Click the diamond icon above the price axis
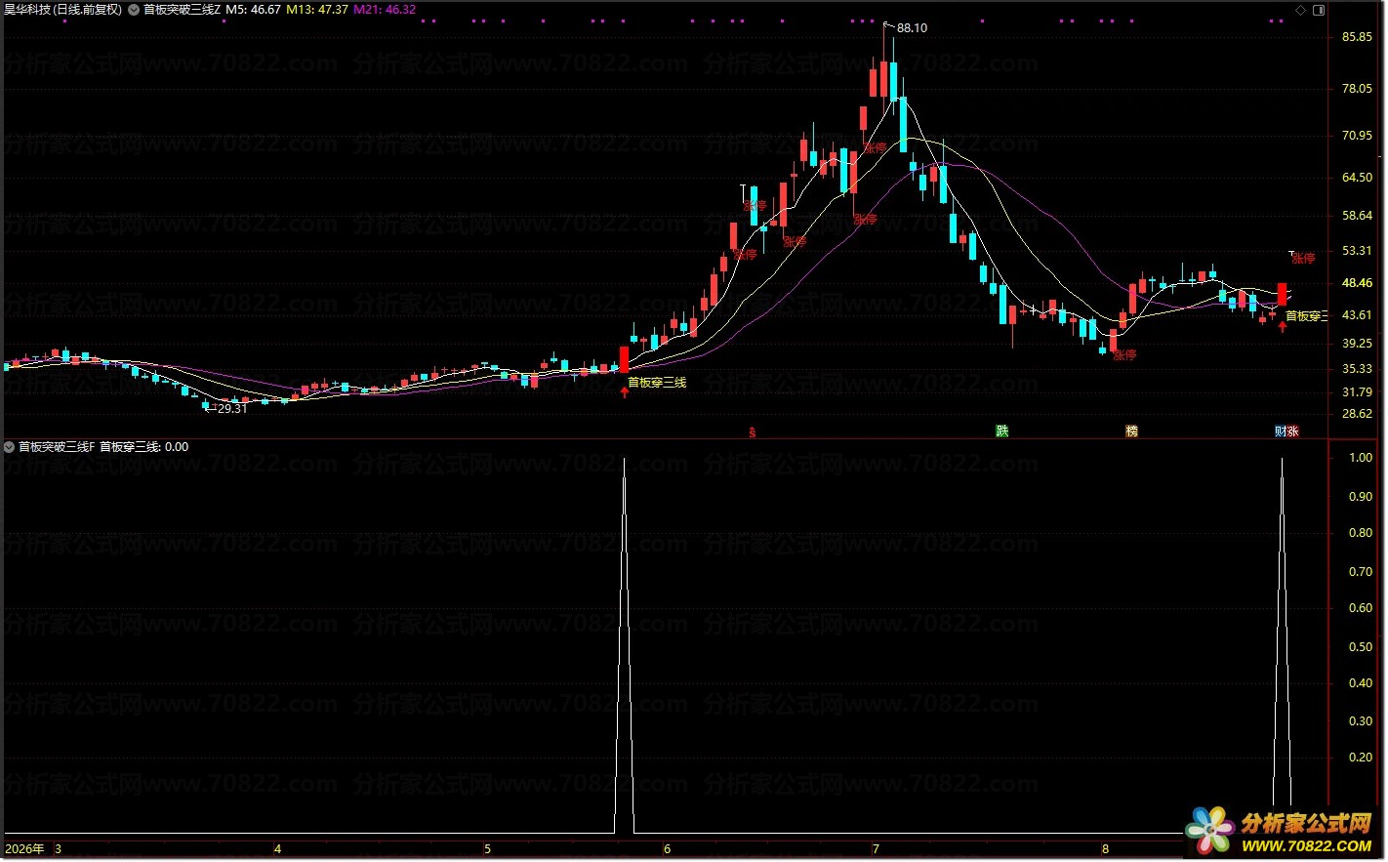The width and height of the screenshot is (1388, 862). (x=1300, y=10)
